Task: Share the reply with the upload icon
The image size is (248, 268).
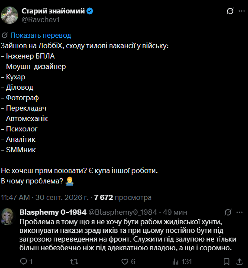Action: click(x=239, y=261)
